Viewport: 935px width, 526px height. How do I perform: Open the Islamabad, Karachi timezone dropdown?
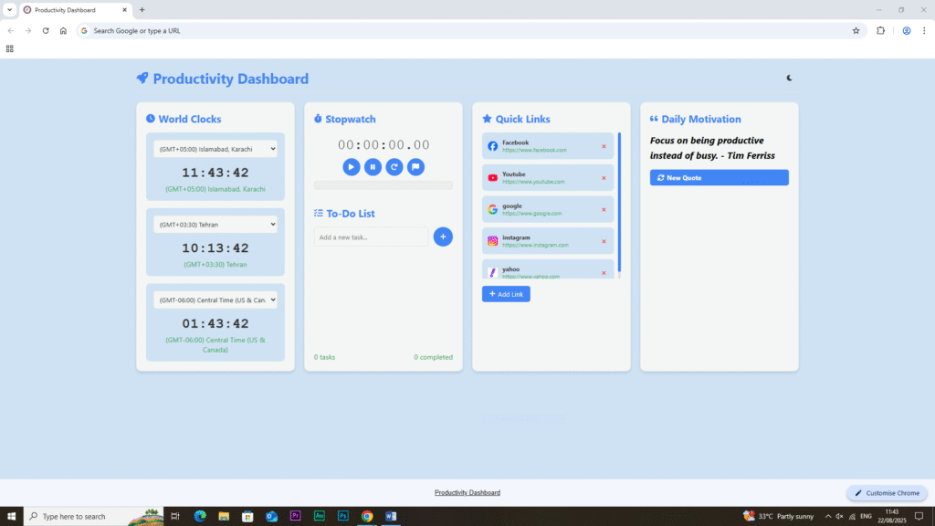(215, 149)
